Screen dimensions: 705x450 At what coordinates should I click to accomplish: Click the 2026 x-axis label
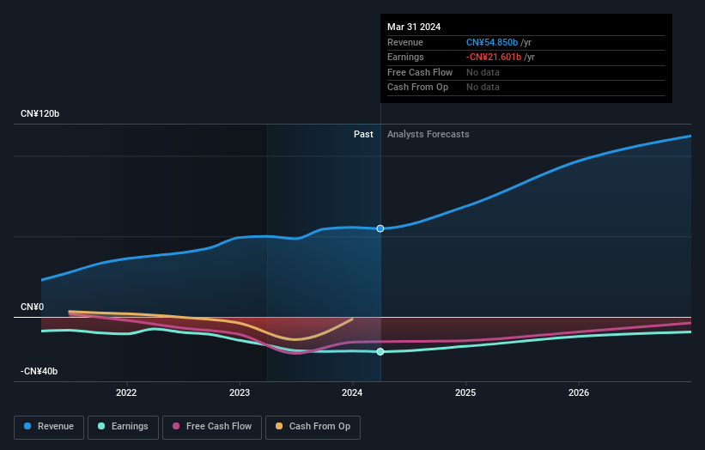[x=579, y=392]
